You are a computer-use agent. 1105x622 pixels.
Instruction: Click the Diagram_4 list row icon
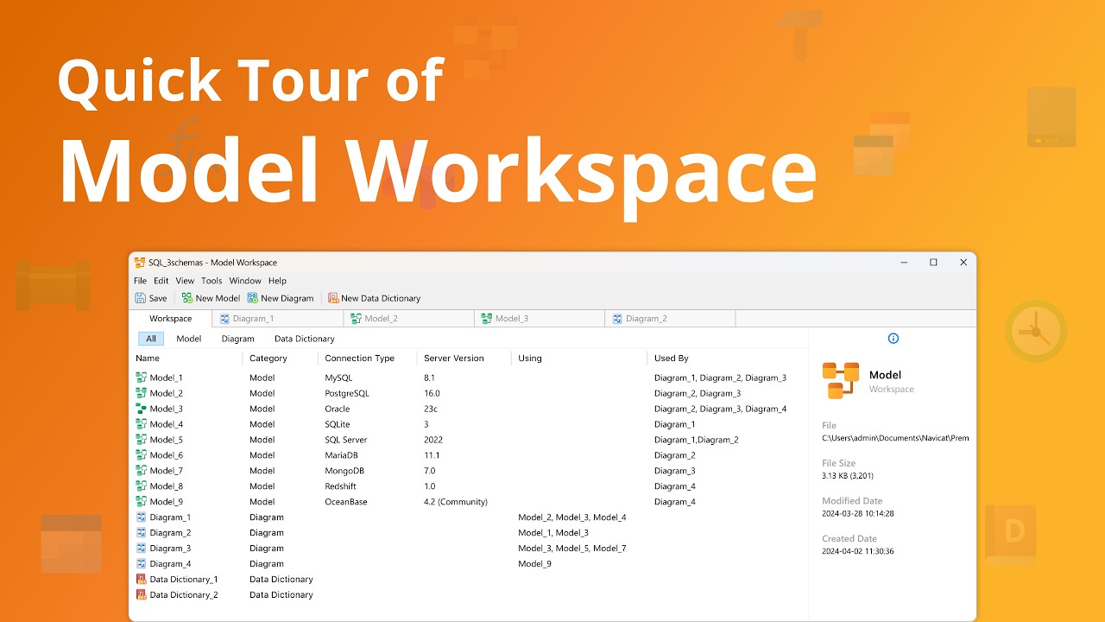point(142,564)
